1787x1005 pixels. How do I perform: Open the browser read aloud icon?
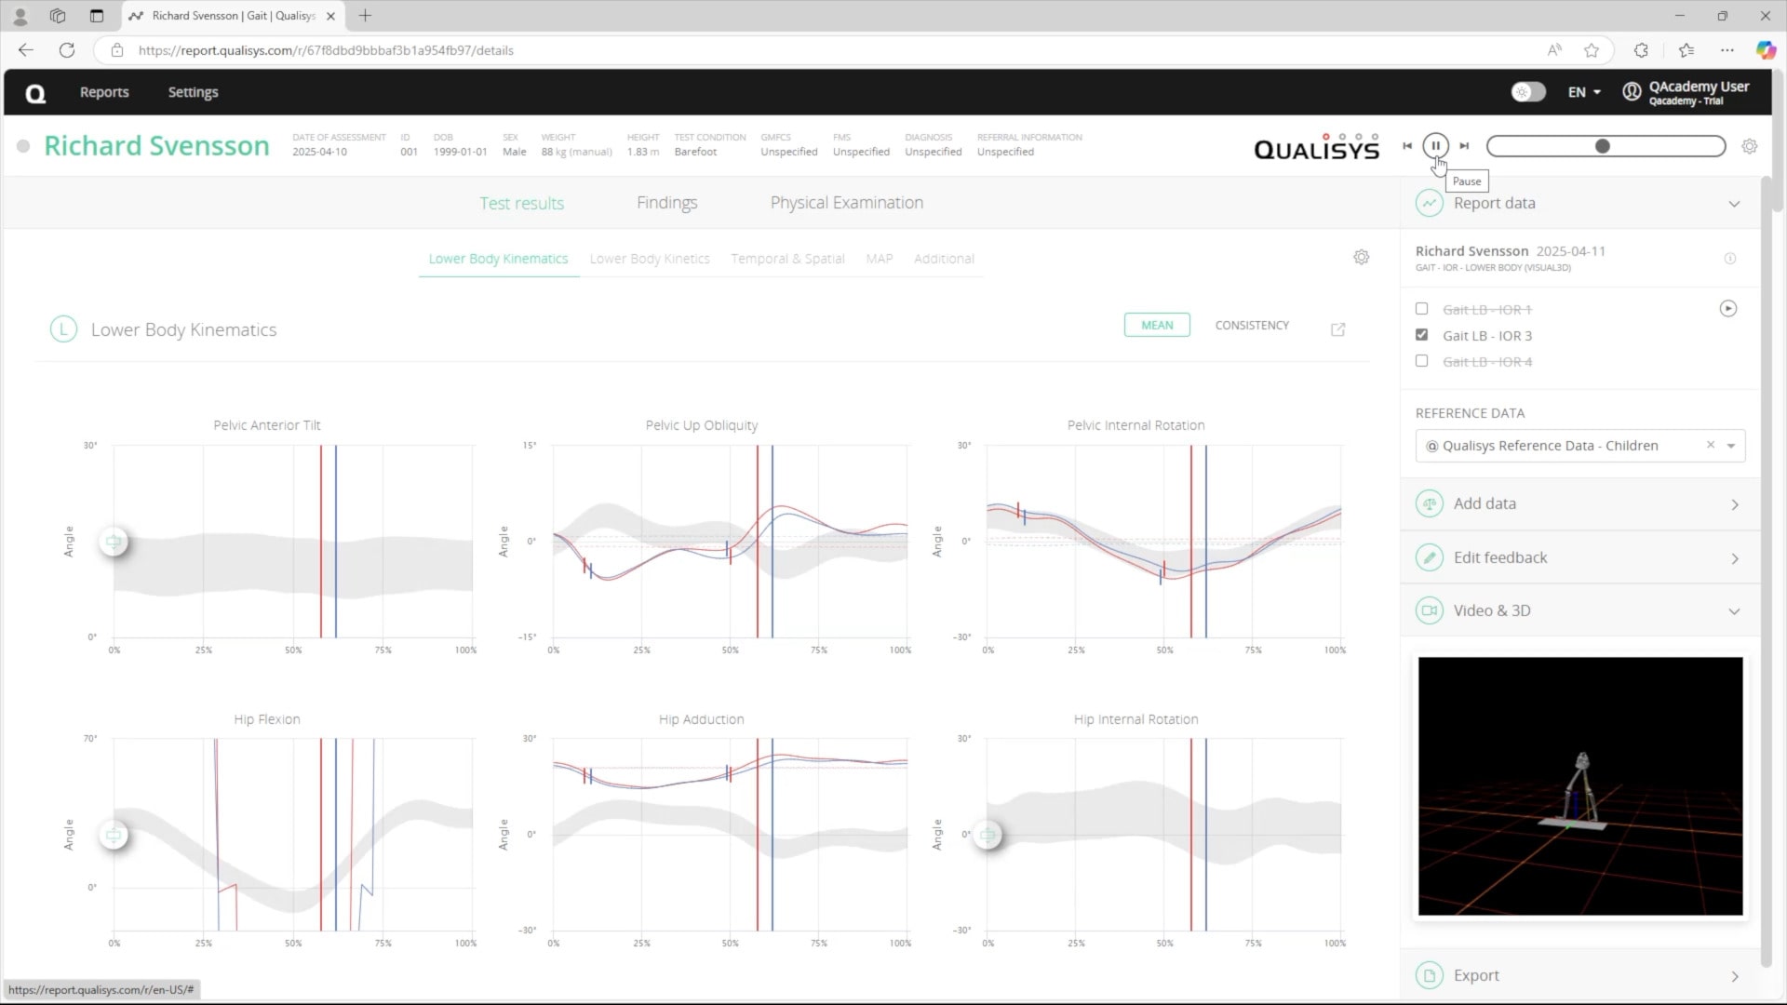[x=1554, y=50]
